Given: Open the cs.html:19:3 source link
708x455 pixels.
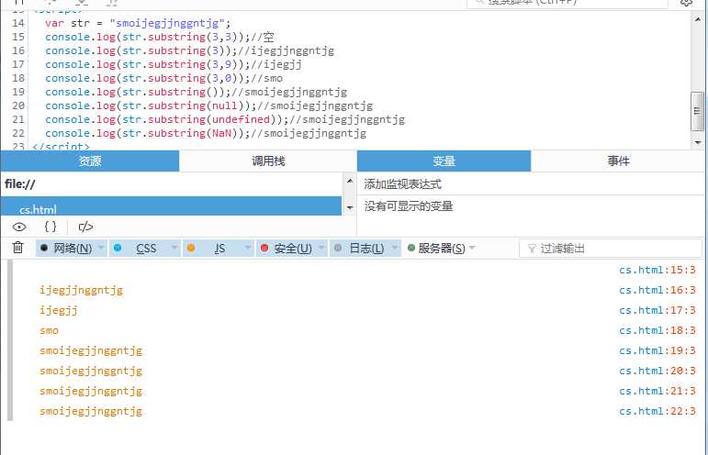Looking at the screenshot, I should 657,350.
